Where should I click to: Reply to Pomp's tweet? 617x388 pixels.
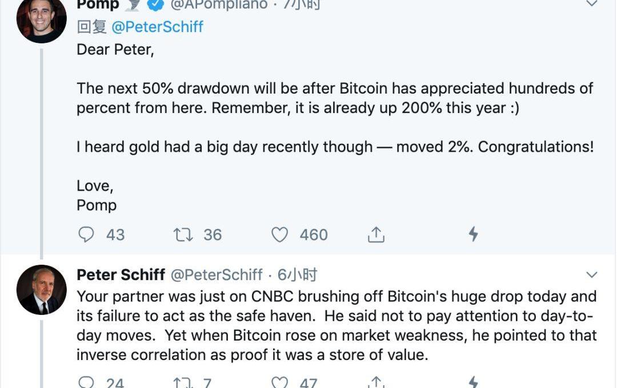tap(86, 235)
